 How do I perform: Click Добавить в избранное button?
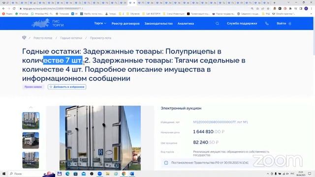tap(67, 87)
